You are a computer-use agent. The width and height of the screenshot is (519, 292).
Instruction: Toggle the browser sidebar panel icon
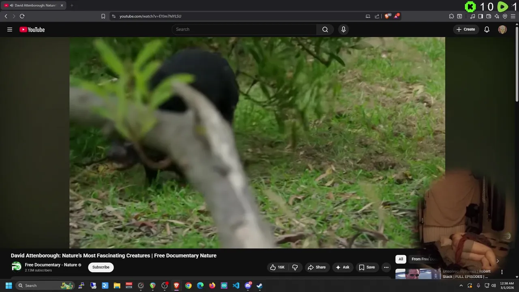pos(480,16)
